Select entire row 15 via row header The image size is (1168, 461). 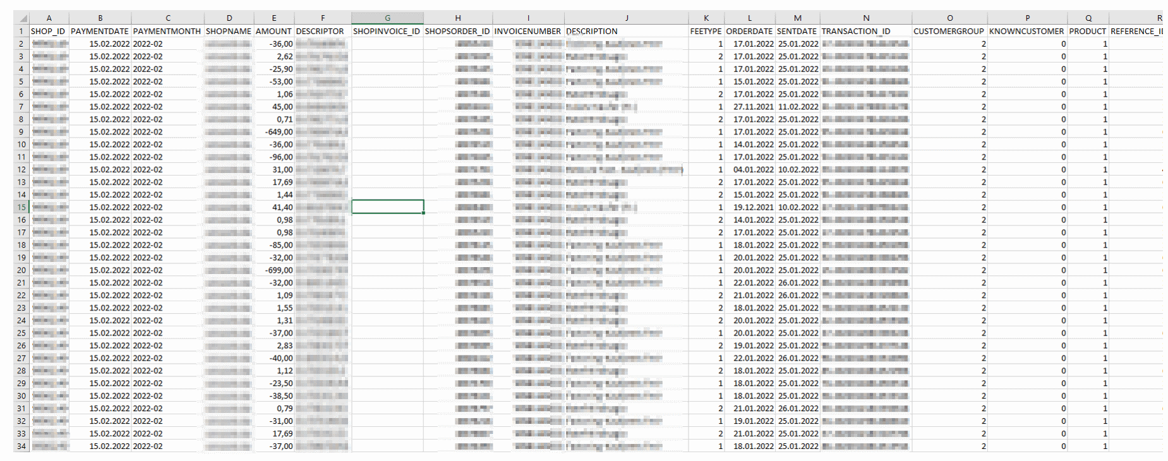[21, 207]
